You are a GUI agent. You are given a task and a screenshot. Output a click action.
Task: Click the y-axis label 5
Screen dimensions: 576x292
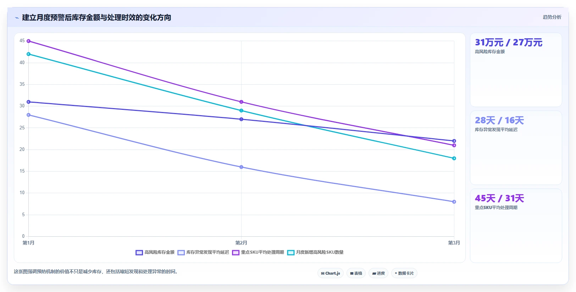coord(23,215)
